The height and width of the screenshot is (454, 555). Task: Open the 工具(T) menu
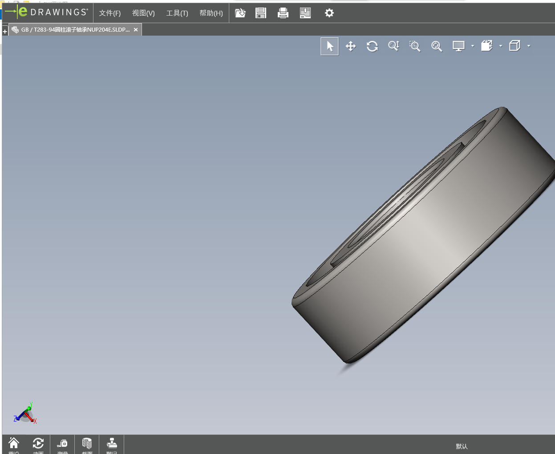pyautogui.click(x=177, y=13)
